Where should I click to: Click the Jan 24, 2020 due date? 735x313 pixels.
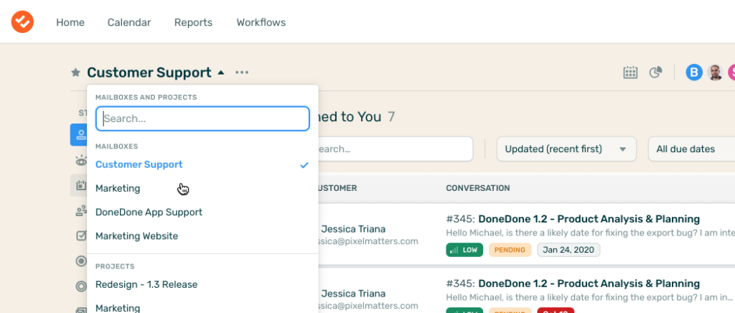point(569,250)
